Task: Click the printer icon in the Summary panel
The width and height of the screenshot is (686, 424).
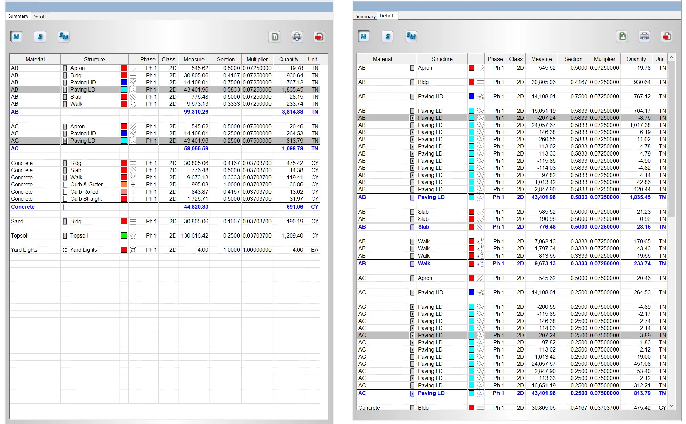Action: tap(297, 37)
